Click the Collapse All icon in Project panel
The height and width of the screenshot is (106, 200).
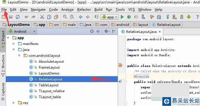click(x=98, y=31)
